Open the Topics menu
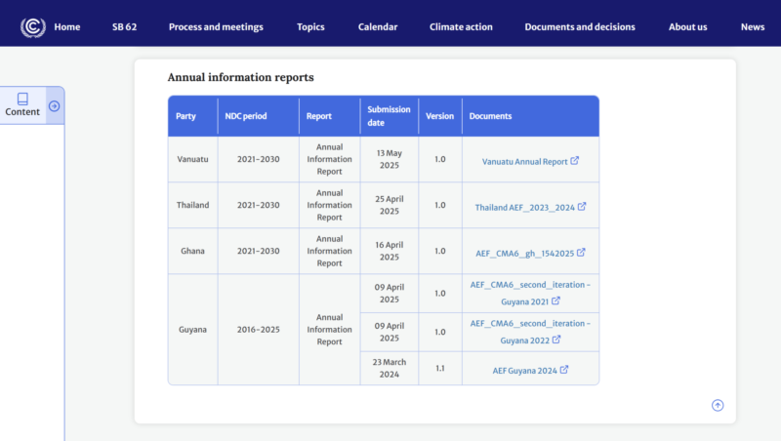The height and width of the screenshot is (441, 781). point(310,27)
